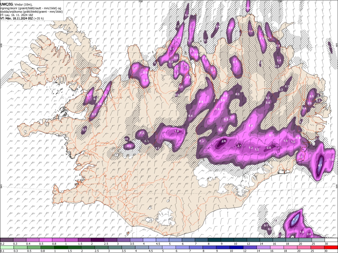Viewport: 338px width, 253px height.
Task: Pick the lavender snow legend swatch between 4 and 4.5
Action: click(x=149, y=240)
